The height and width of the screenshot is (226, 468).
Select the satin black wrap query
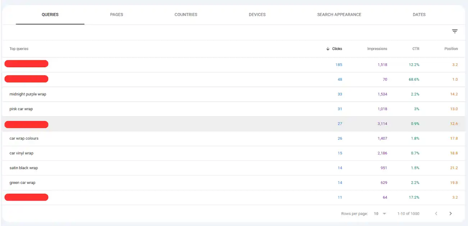[24, 168]
